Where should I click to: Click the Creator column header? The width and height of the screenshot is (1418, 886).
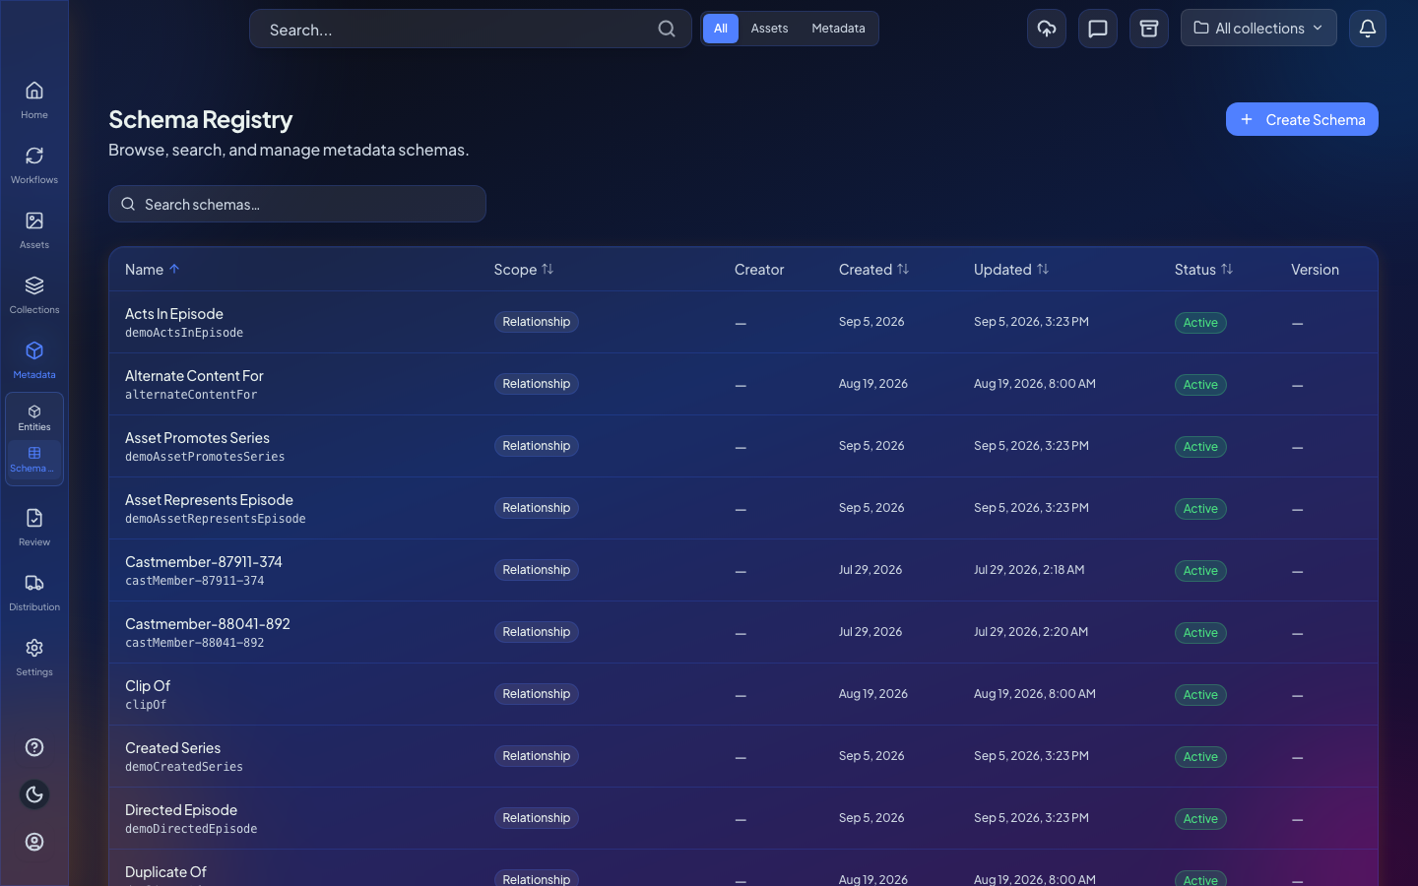[759, 270]
